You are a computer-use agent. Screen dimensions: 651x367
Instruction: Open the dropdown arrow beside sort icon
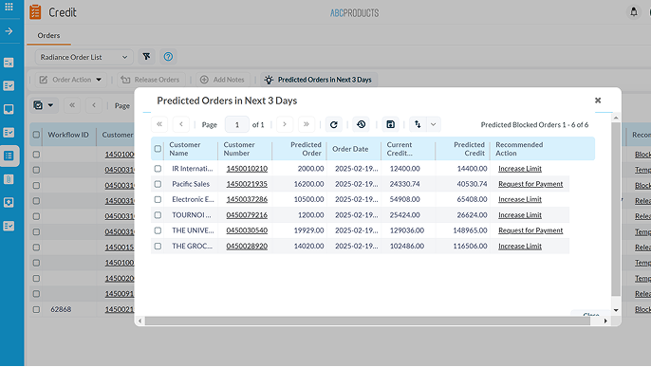point(433,124)
